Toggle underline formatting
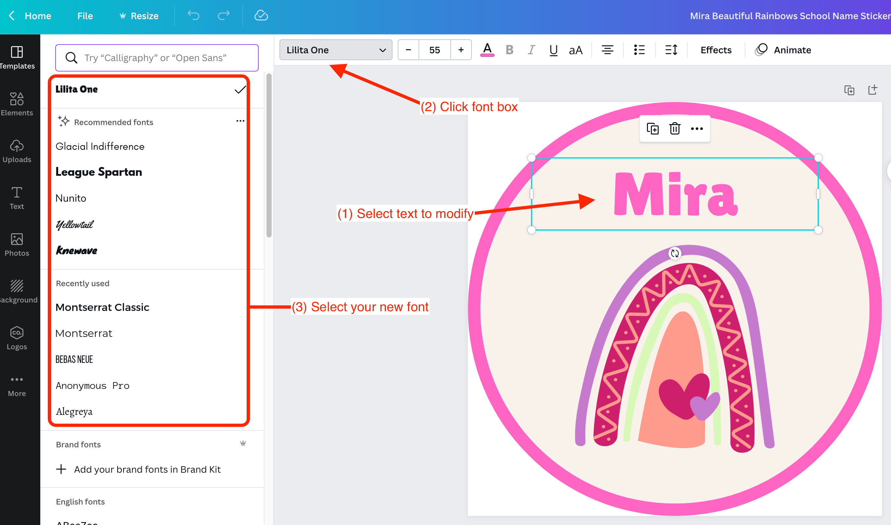The width and height of the screenshot is (891, 525). (x=553, y=50)
